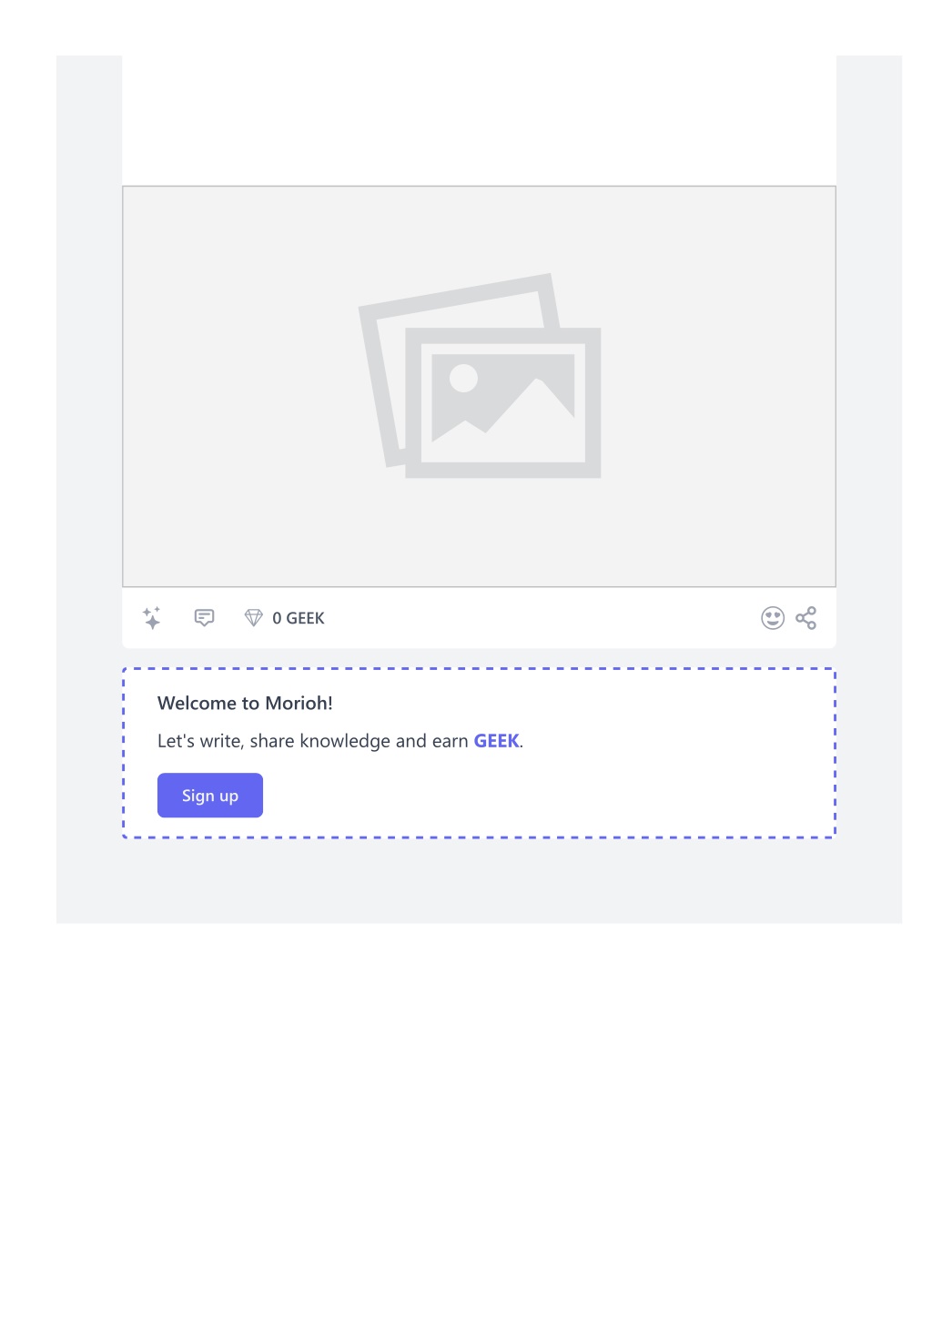Viewport: 932px width, 1319px height.
Task: Click the blank white header above image
Action: (479, 120)
